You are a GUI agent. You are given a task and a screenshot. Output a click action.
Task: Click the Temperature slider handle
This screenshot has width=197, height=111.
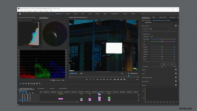pyautogui.click(x=162, y=39)
